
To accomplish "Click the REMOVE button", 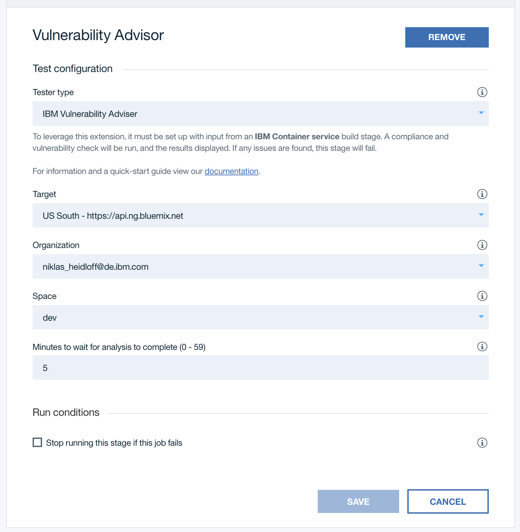I will (x=447, y=37).
